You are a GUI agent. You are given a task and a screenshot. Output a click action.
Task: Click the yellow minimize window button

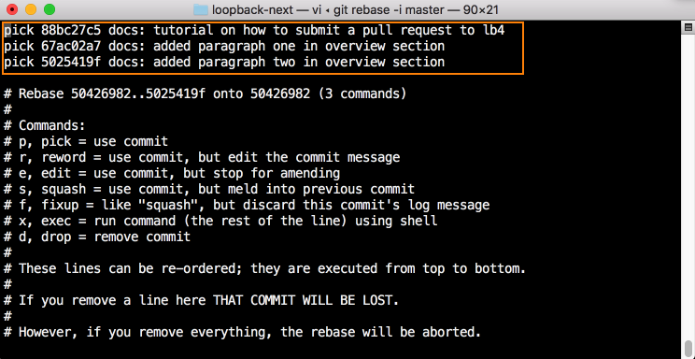tap(31, 9)
